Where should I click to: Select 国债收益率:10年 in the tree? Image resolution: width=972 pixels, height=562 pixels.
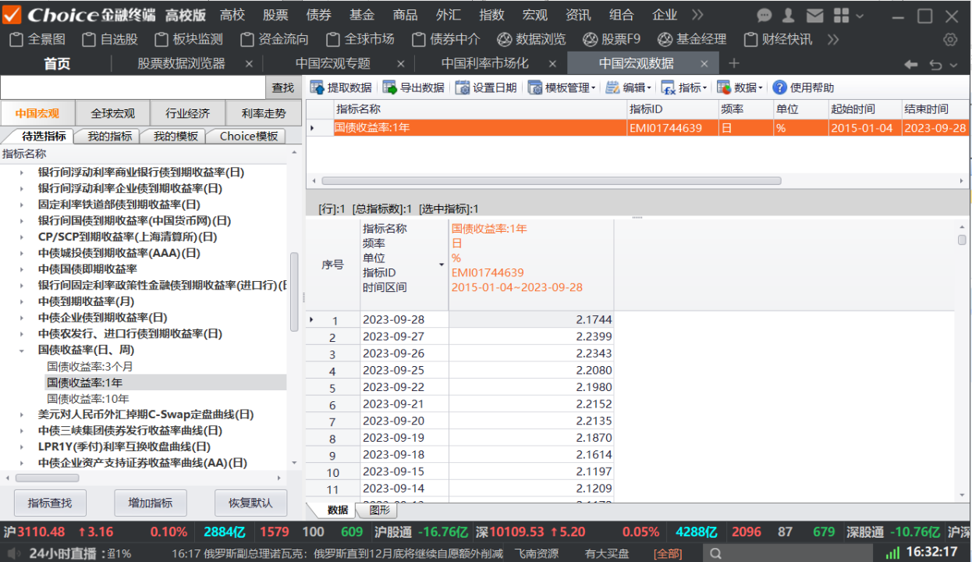88,399
